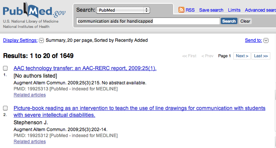Open Related articles for PMID 19925312
Screen dimensions: 276x148
click(x=29, y=142)
